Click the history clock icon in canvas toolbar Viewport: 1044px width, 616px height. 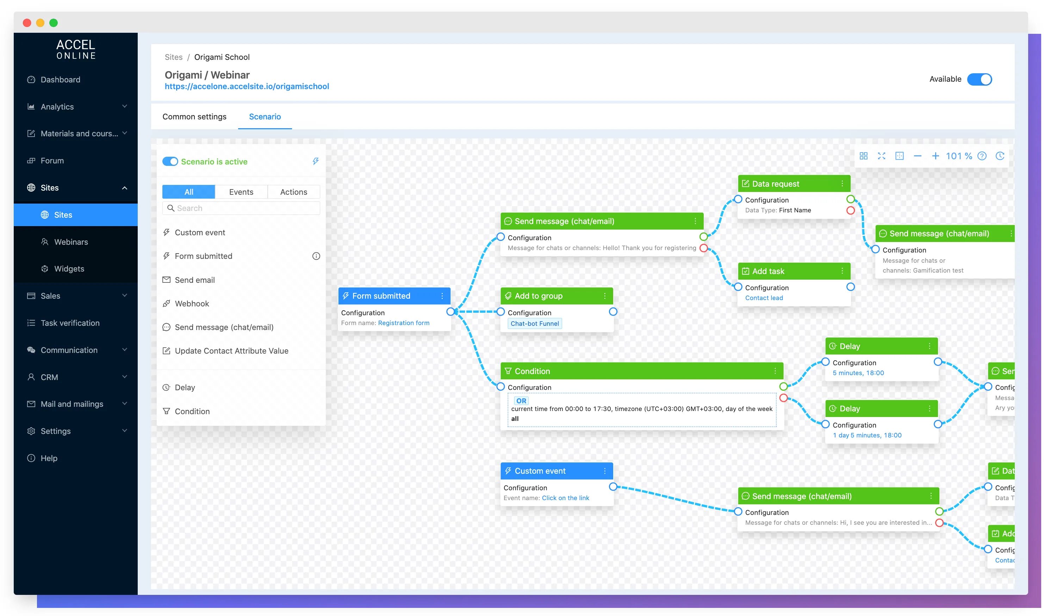[x=1000, y=156]
